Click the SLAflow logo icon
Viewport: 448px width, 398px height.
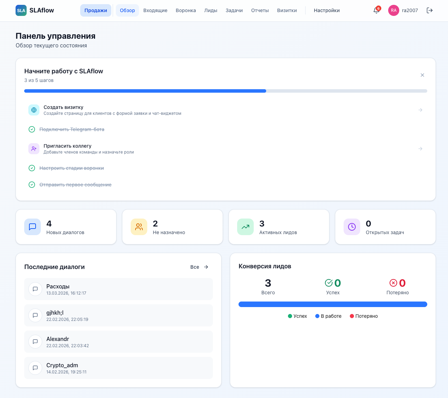21,10
